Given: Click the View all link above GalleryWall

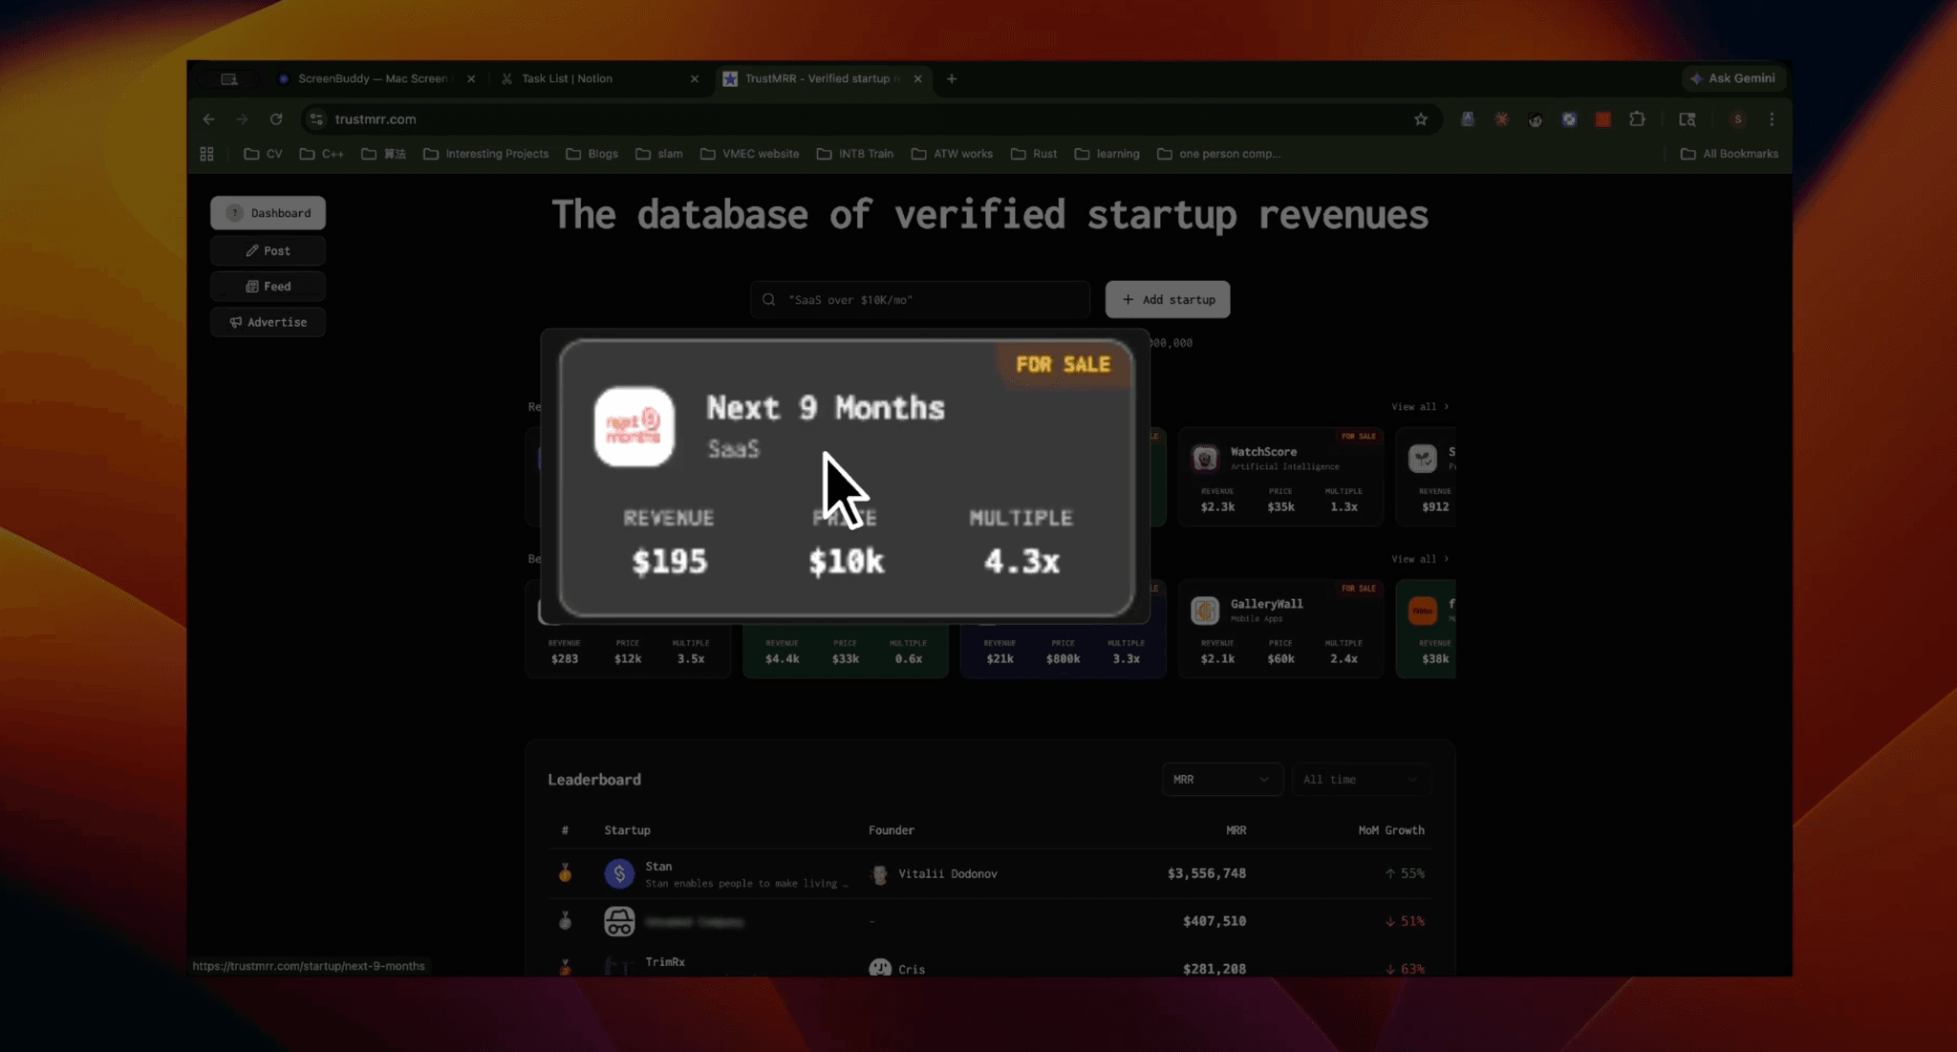Looking at the screenshot, I should [1420, 559].
